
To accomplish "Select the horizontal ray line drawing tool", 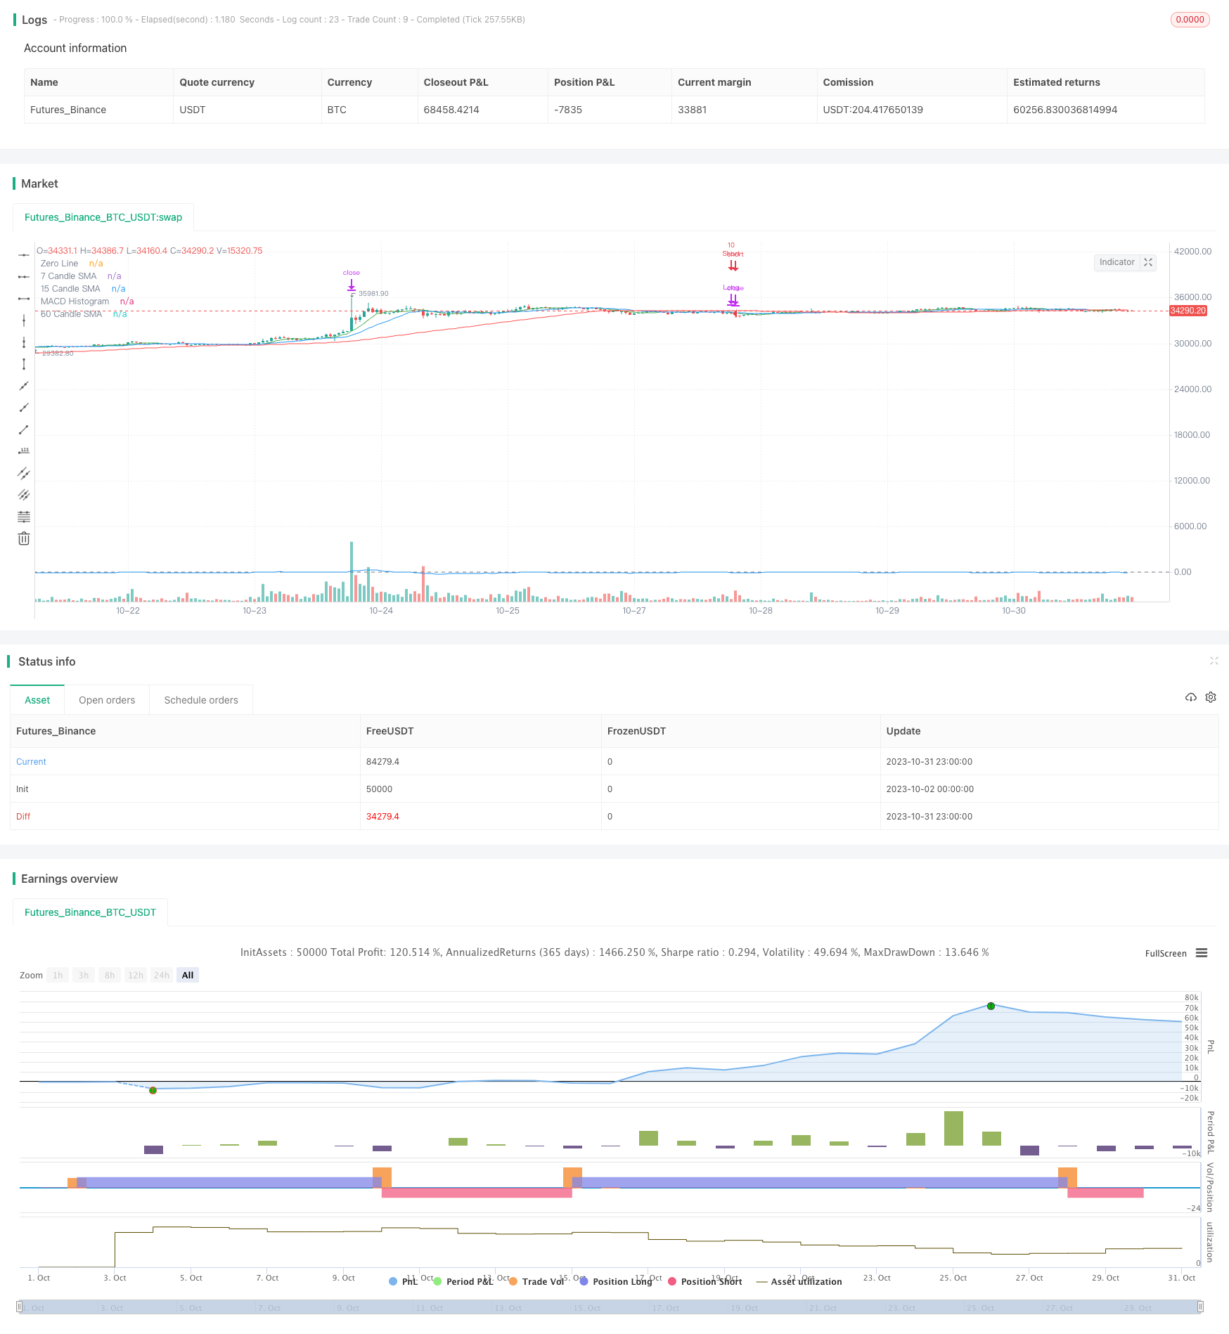I will tap(24, 276).
